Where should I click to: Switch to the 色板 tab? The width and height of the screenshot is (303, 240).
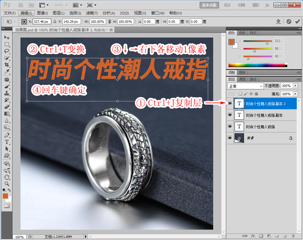point(242,33)
